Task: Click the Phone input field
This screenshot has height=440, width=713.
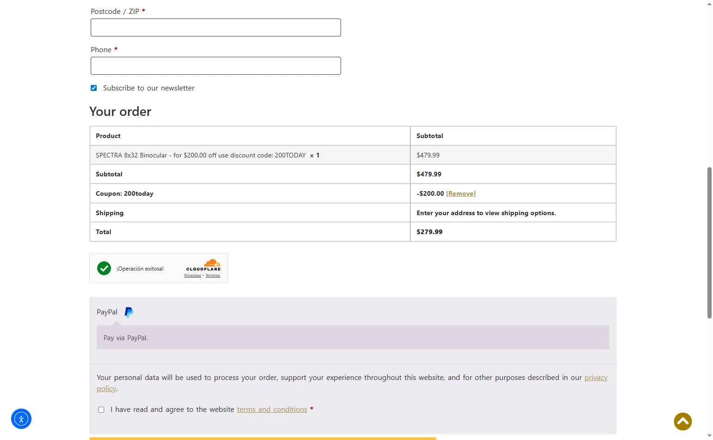Action: point(216,66)
